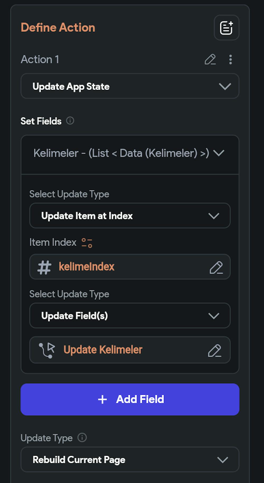Click the Update Kelimeler text
The height and width of the screenshot is (483, 264).
[x=103, y=350]
